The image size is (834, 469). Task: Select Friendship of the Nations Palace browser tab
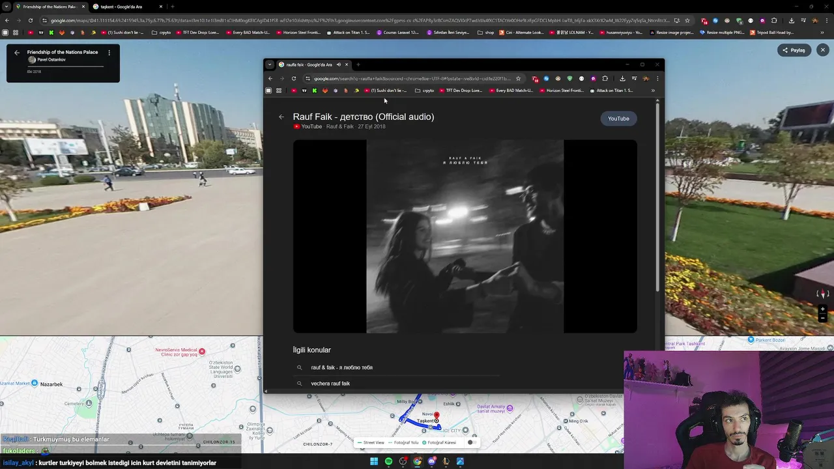50,7
